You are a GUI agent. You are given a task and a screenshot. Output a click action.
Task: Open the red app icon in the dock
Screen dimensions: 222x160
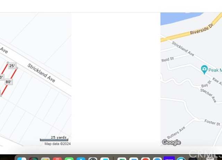57,159
